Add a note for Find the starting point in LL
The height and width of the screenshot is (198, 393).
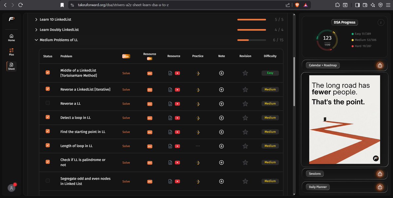click(x=221, y=132)
